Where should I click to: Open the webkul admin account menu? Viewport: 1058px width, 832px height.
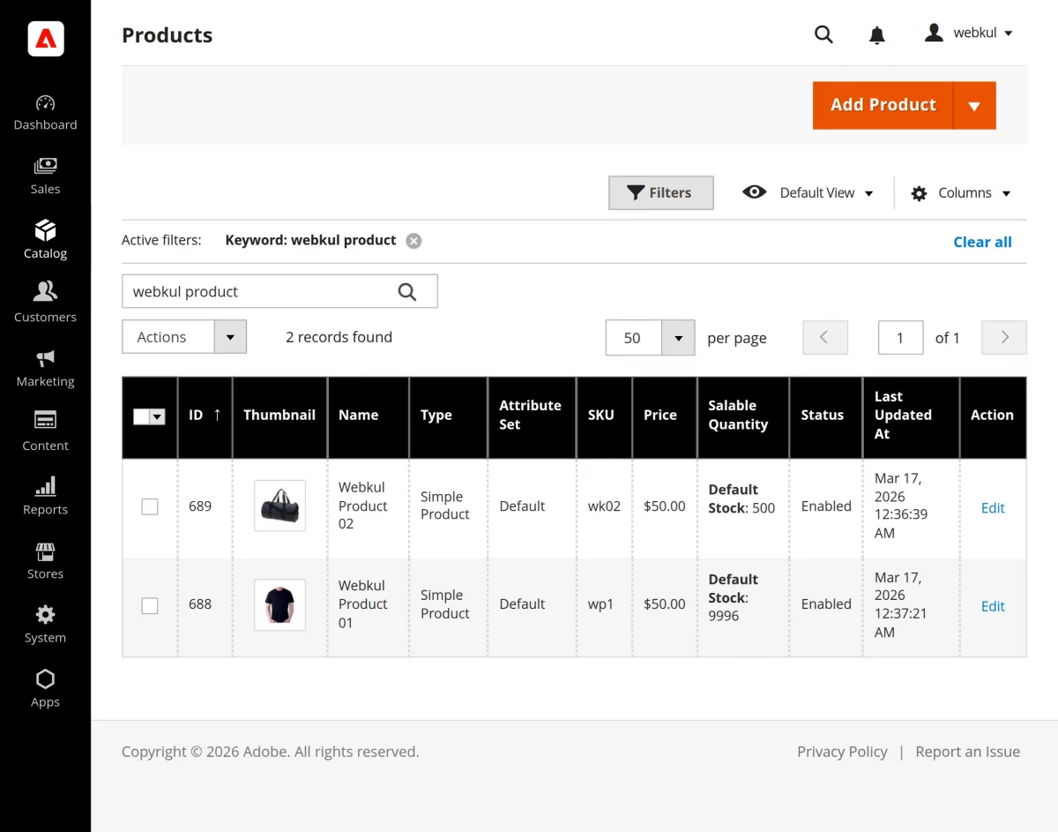(968, 33)
